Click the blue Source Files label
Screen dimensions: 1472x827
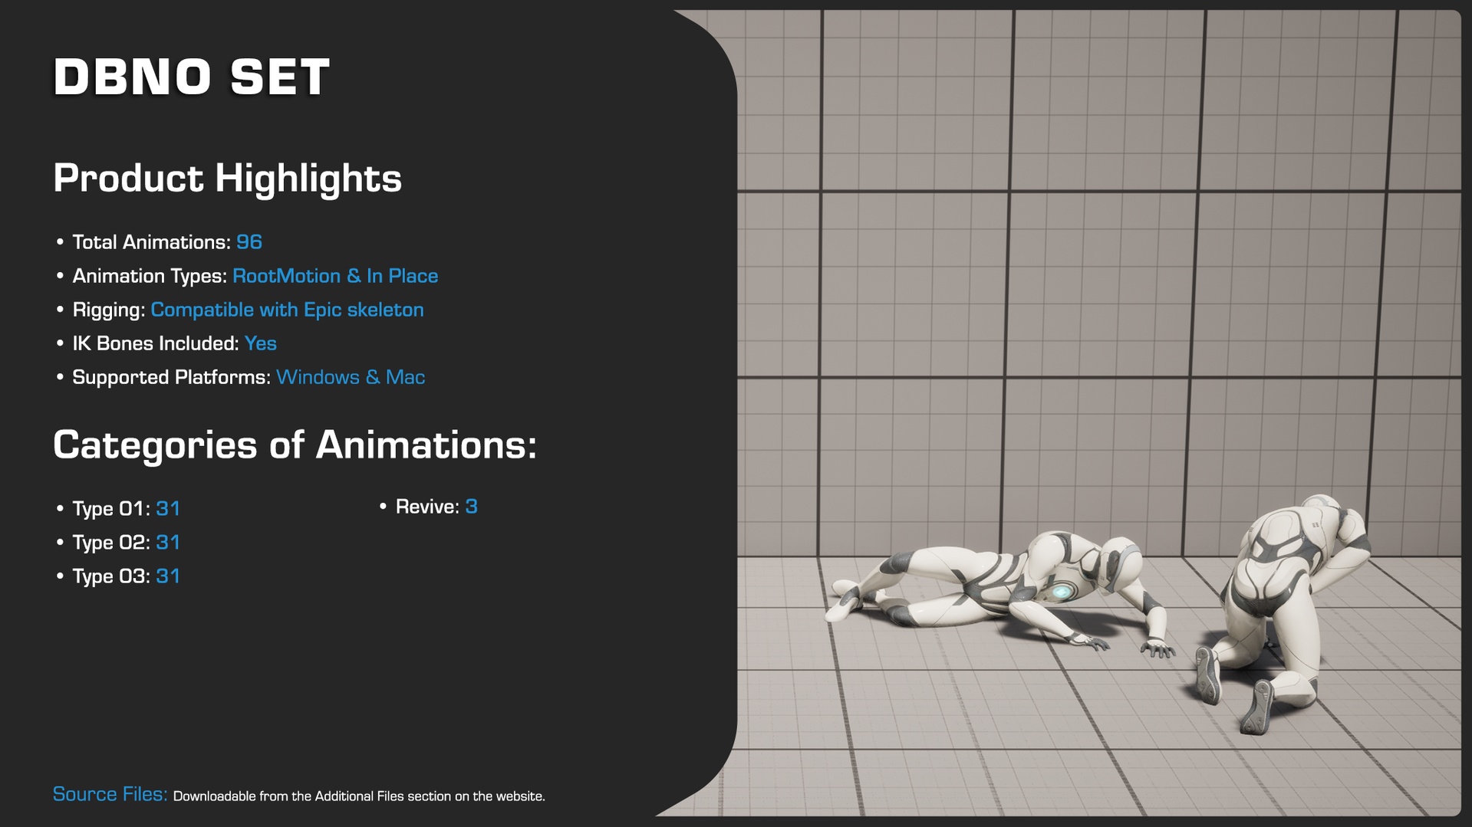[110, 794]
